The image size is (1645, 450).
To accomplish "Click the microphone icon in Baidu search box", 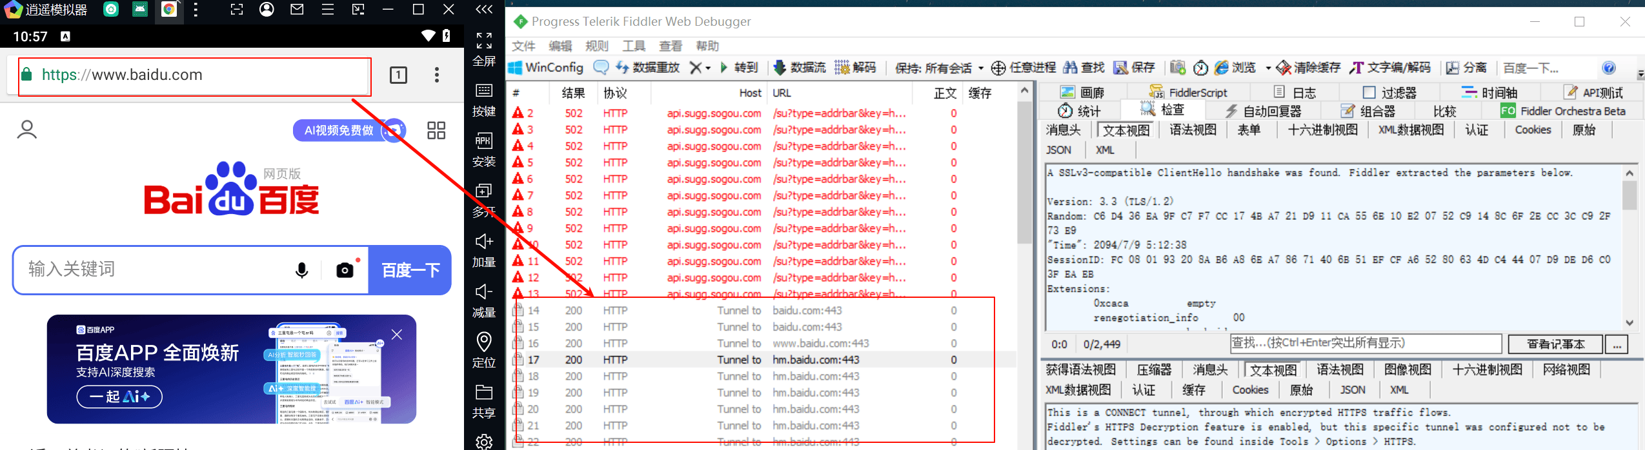I will [301, 270].
